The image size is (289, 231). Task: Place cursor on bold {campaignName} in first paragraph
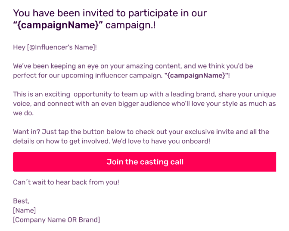click(196, 75)
